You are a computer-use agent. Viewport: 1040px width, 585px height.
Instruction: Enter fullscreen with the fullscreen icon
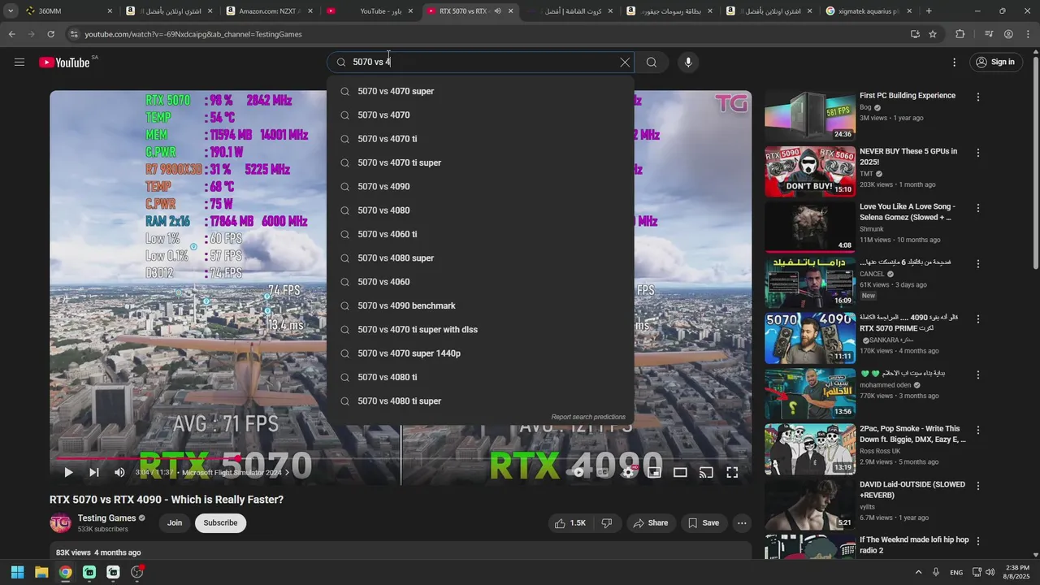point(732,472)
